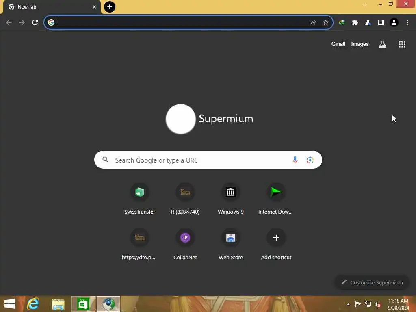Open the Action Center flag icon
This screenshot has width=416, height=312.
pyautogui.click(x=358, y=304)
